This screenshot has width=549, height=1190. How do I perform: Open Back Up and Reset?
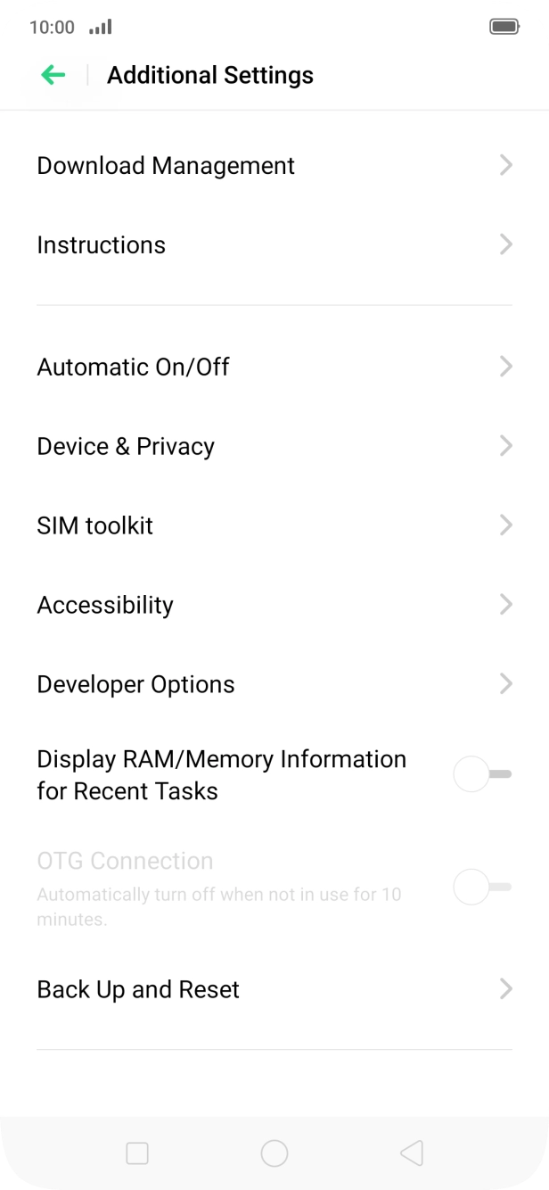[x=138, y=989]
